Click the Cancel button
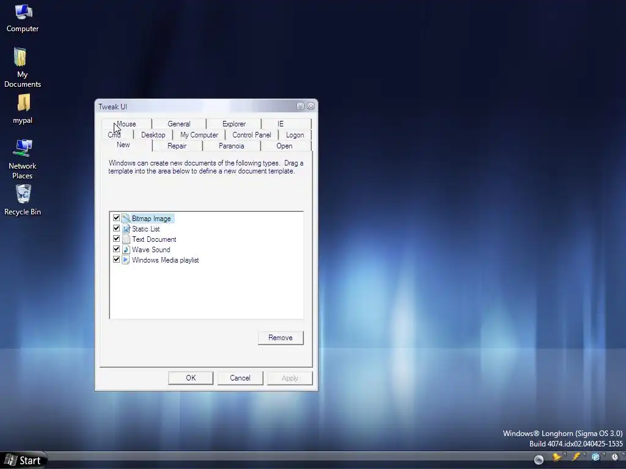This screenshot has height=469, width=626. (240, 378)
